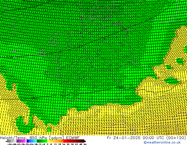Click the 'Height/Temp. 850 hPa [gdpm] ECMWF' title
This screenshot has width=187, height=145.
pyautogui.click(x=40, y=138)
